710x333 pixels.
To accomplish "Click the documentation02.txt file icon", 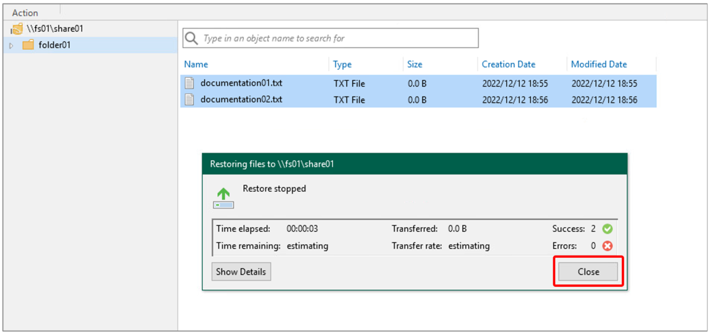I will click(x=189, y=99).
